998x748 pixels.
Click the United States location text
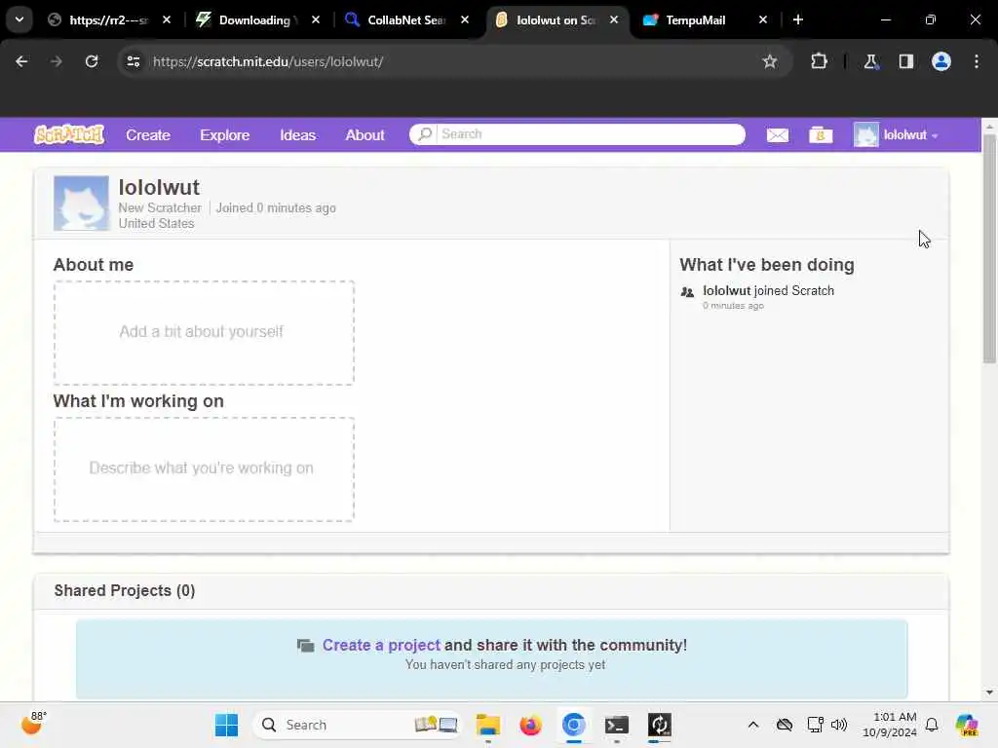[156, 223]
